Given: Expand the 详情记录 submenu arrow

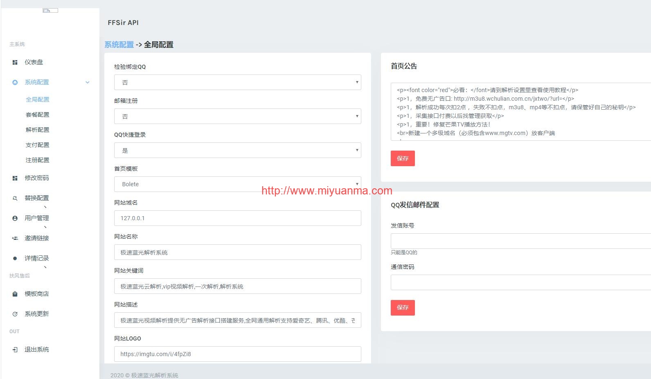Looking at the screenshot, I should point(45,267).
